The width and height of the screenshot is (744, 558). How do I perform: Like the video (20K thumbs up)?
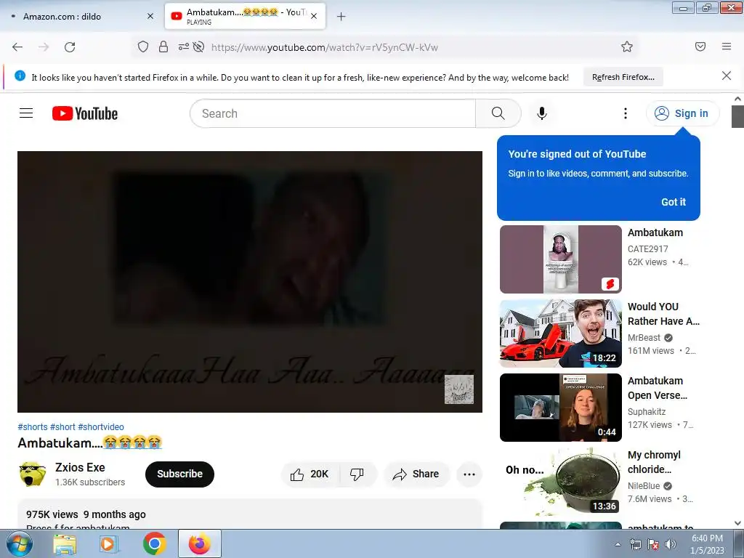point(310,474)
